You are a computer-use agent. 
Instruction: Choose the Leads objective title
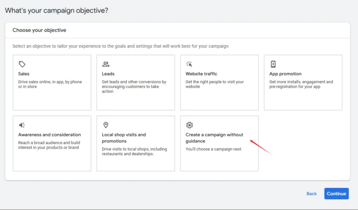point(108,74)
